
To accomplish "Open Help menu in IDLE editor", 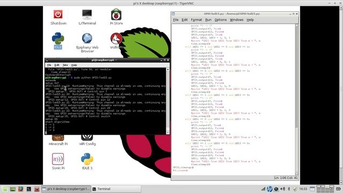I will pyautogui.click(x=250, y=20).
